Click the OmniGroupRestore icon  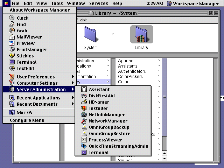pos(84,133)
